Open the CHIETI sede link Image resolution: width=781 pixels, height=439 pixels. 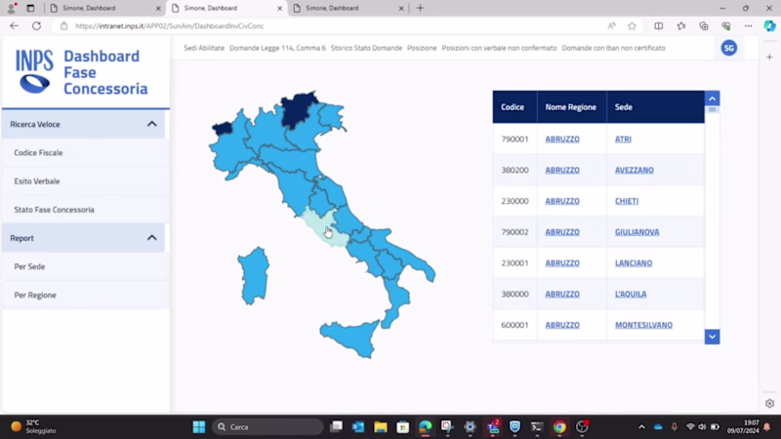click(627, 201)
